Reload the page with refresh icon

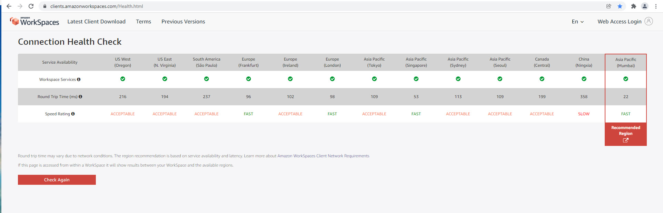tap(31, 6)
